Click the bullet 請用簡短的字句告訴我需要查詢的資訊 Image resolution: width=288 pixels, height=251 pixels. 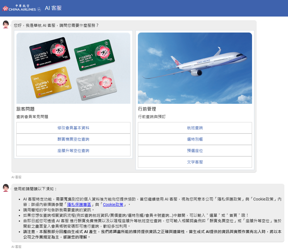[59, 210]
